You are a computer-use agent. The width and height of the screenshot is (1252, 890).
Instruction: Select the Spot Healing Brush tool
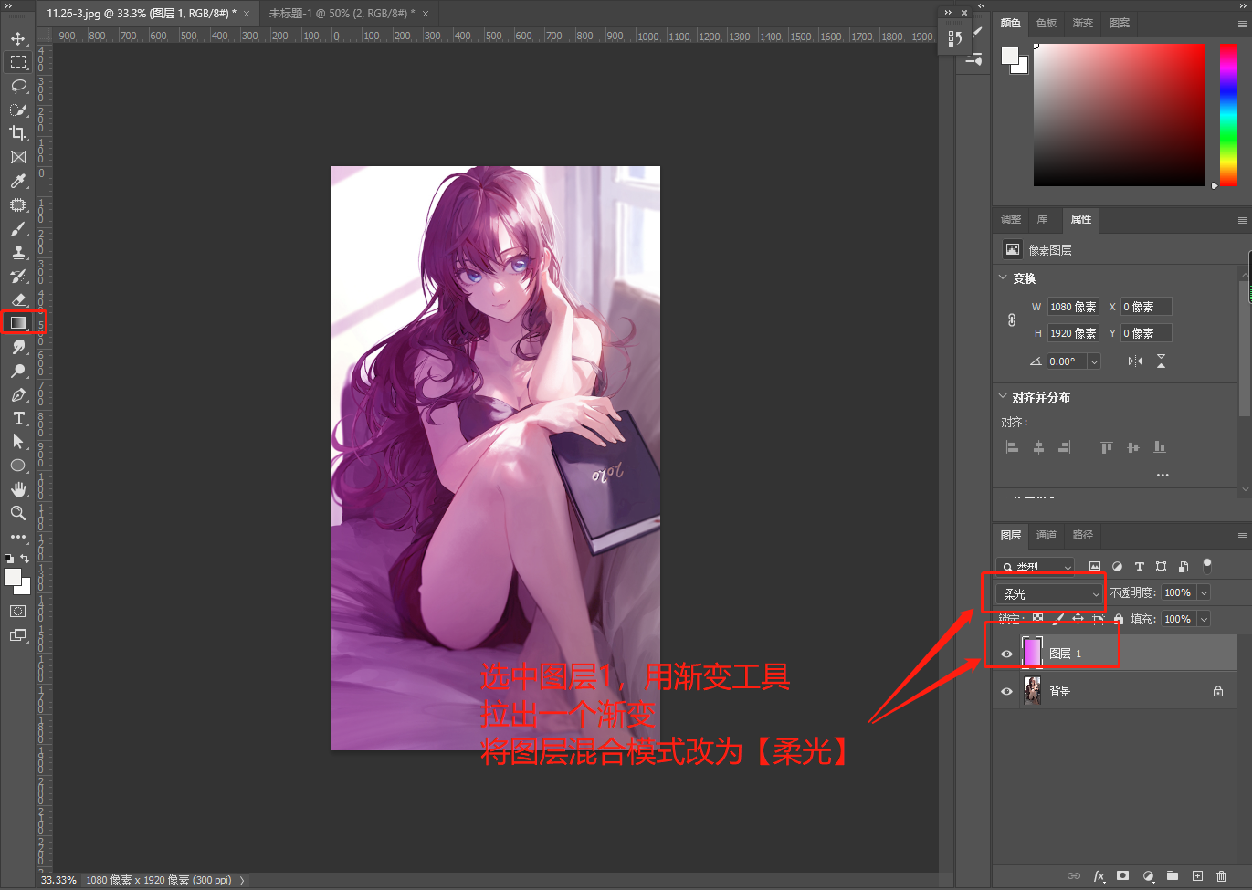(x=18, y=204)
